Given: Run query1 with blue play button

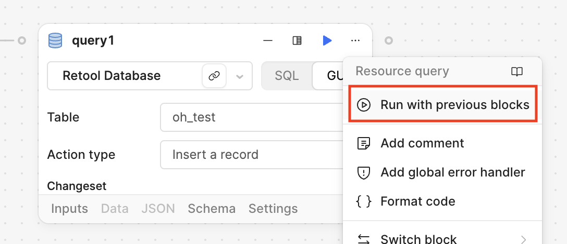Looking at the screenshot, I should click(x=327, y=40).
